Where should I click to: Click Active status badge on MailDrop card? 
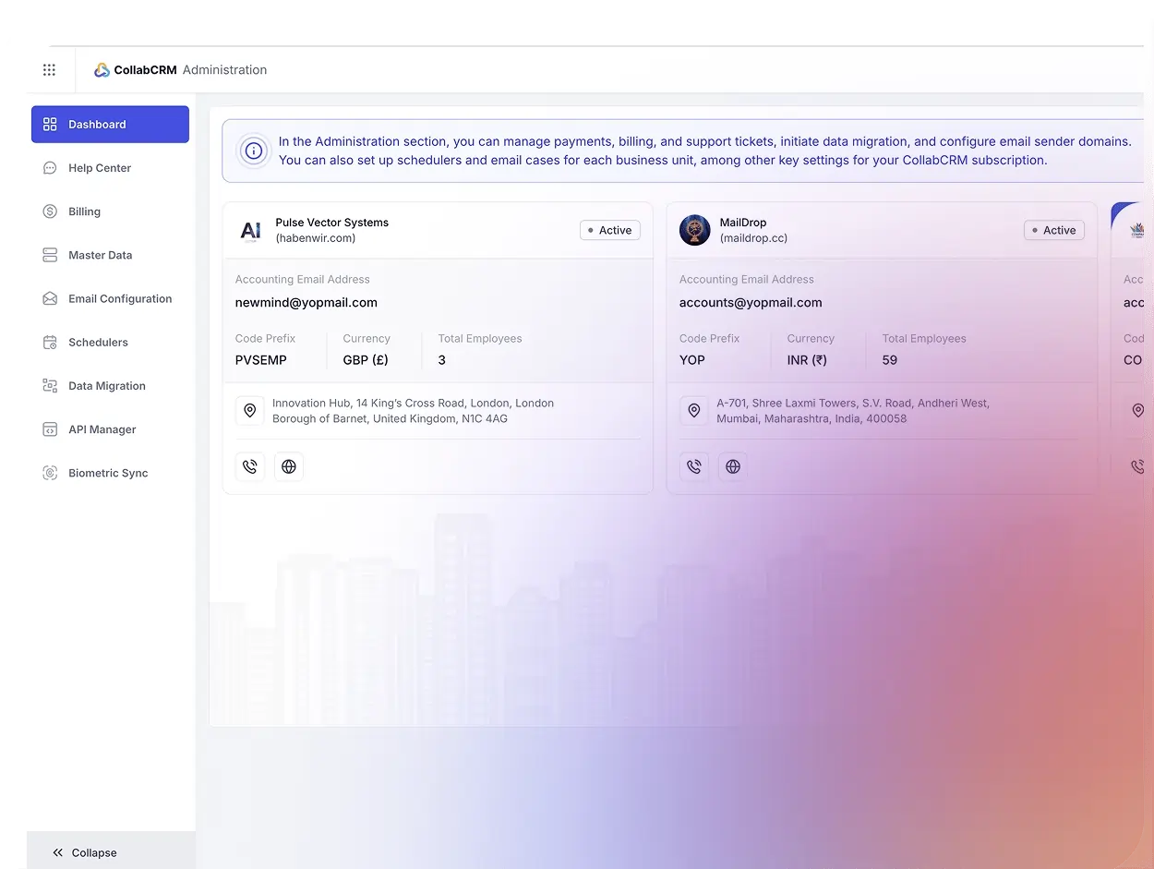(1053, 230)
